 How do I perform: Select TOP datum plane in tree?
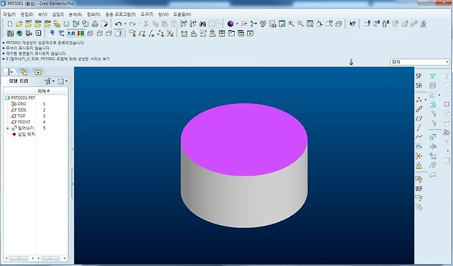click(18, 116)
